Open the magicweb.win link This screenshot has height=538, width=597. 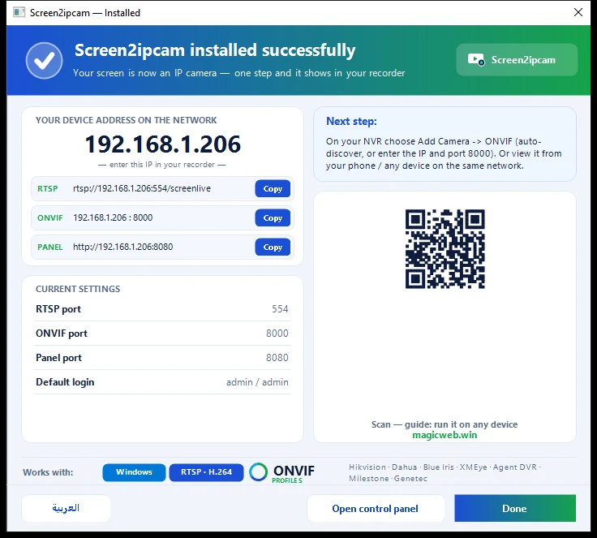(x=445, y=435)
